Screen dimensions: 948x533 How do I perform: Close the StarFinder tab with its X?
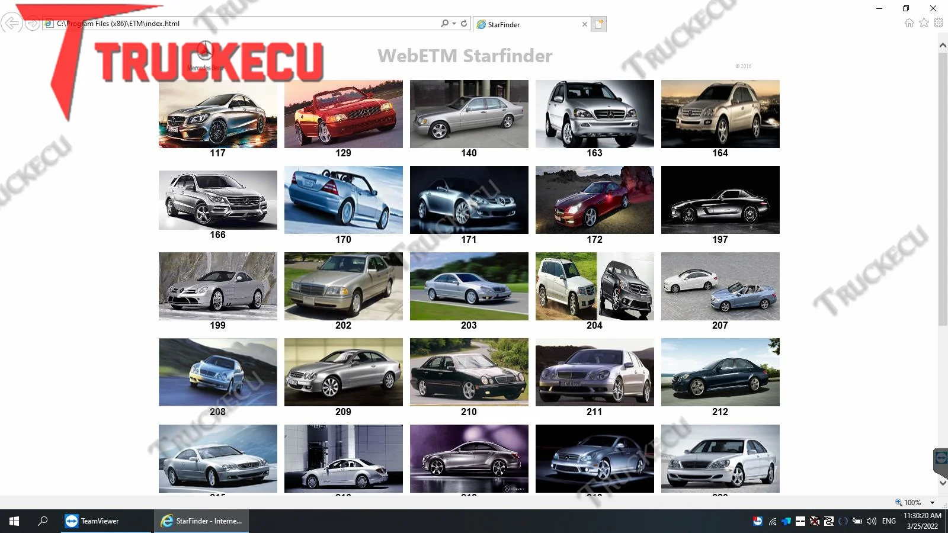click(x=585, y=24)
